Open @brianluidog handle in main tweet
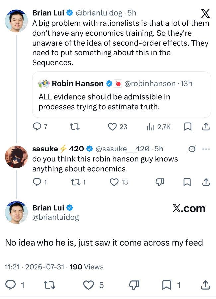 point(55,217)
